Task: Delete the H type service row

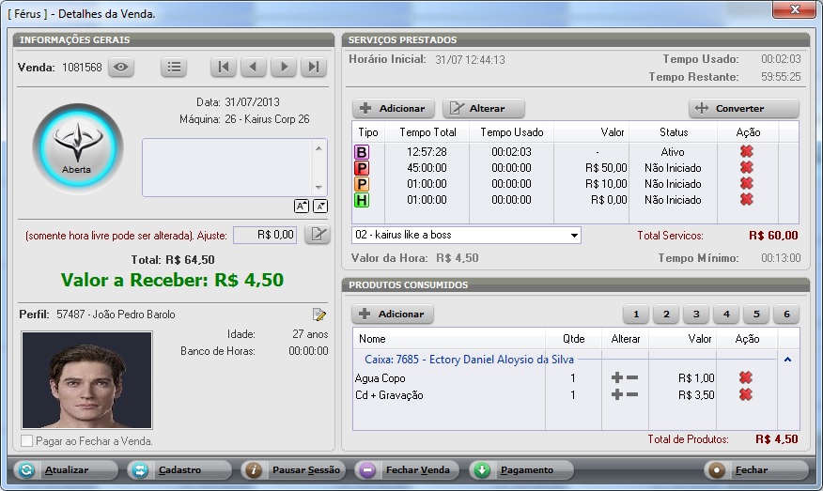Action: 746,200
